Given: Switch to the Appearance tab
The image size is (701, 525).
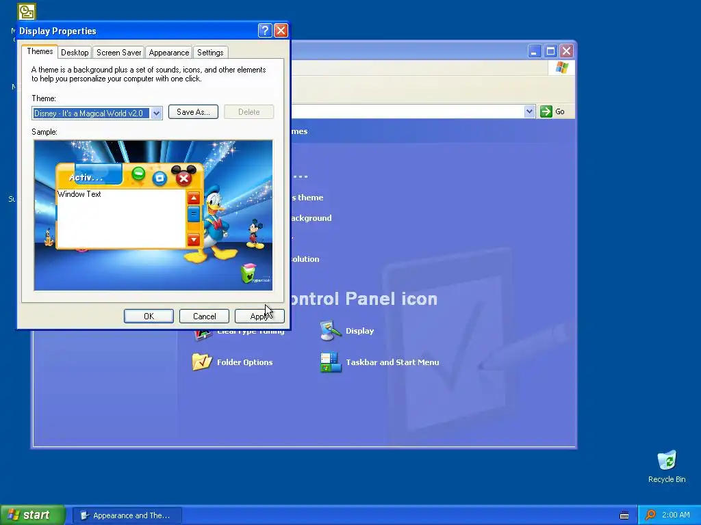Looking at the screenshot, I should [169, 53].
